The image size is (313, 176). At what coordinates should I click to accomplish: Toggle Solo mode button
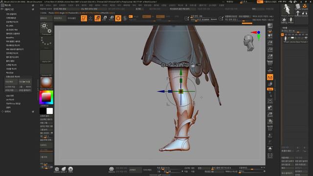click(270, 149)
